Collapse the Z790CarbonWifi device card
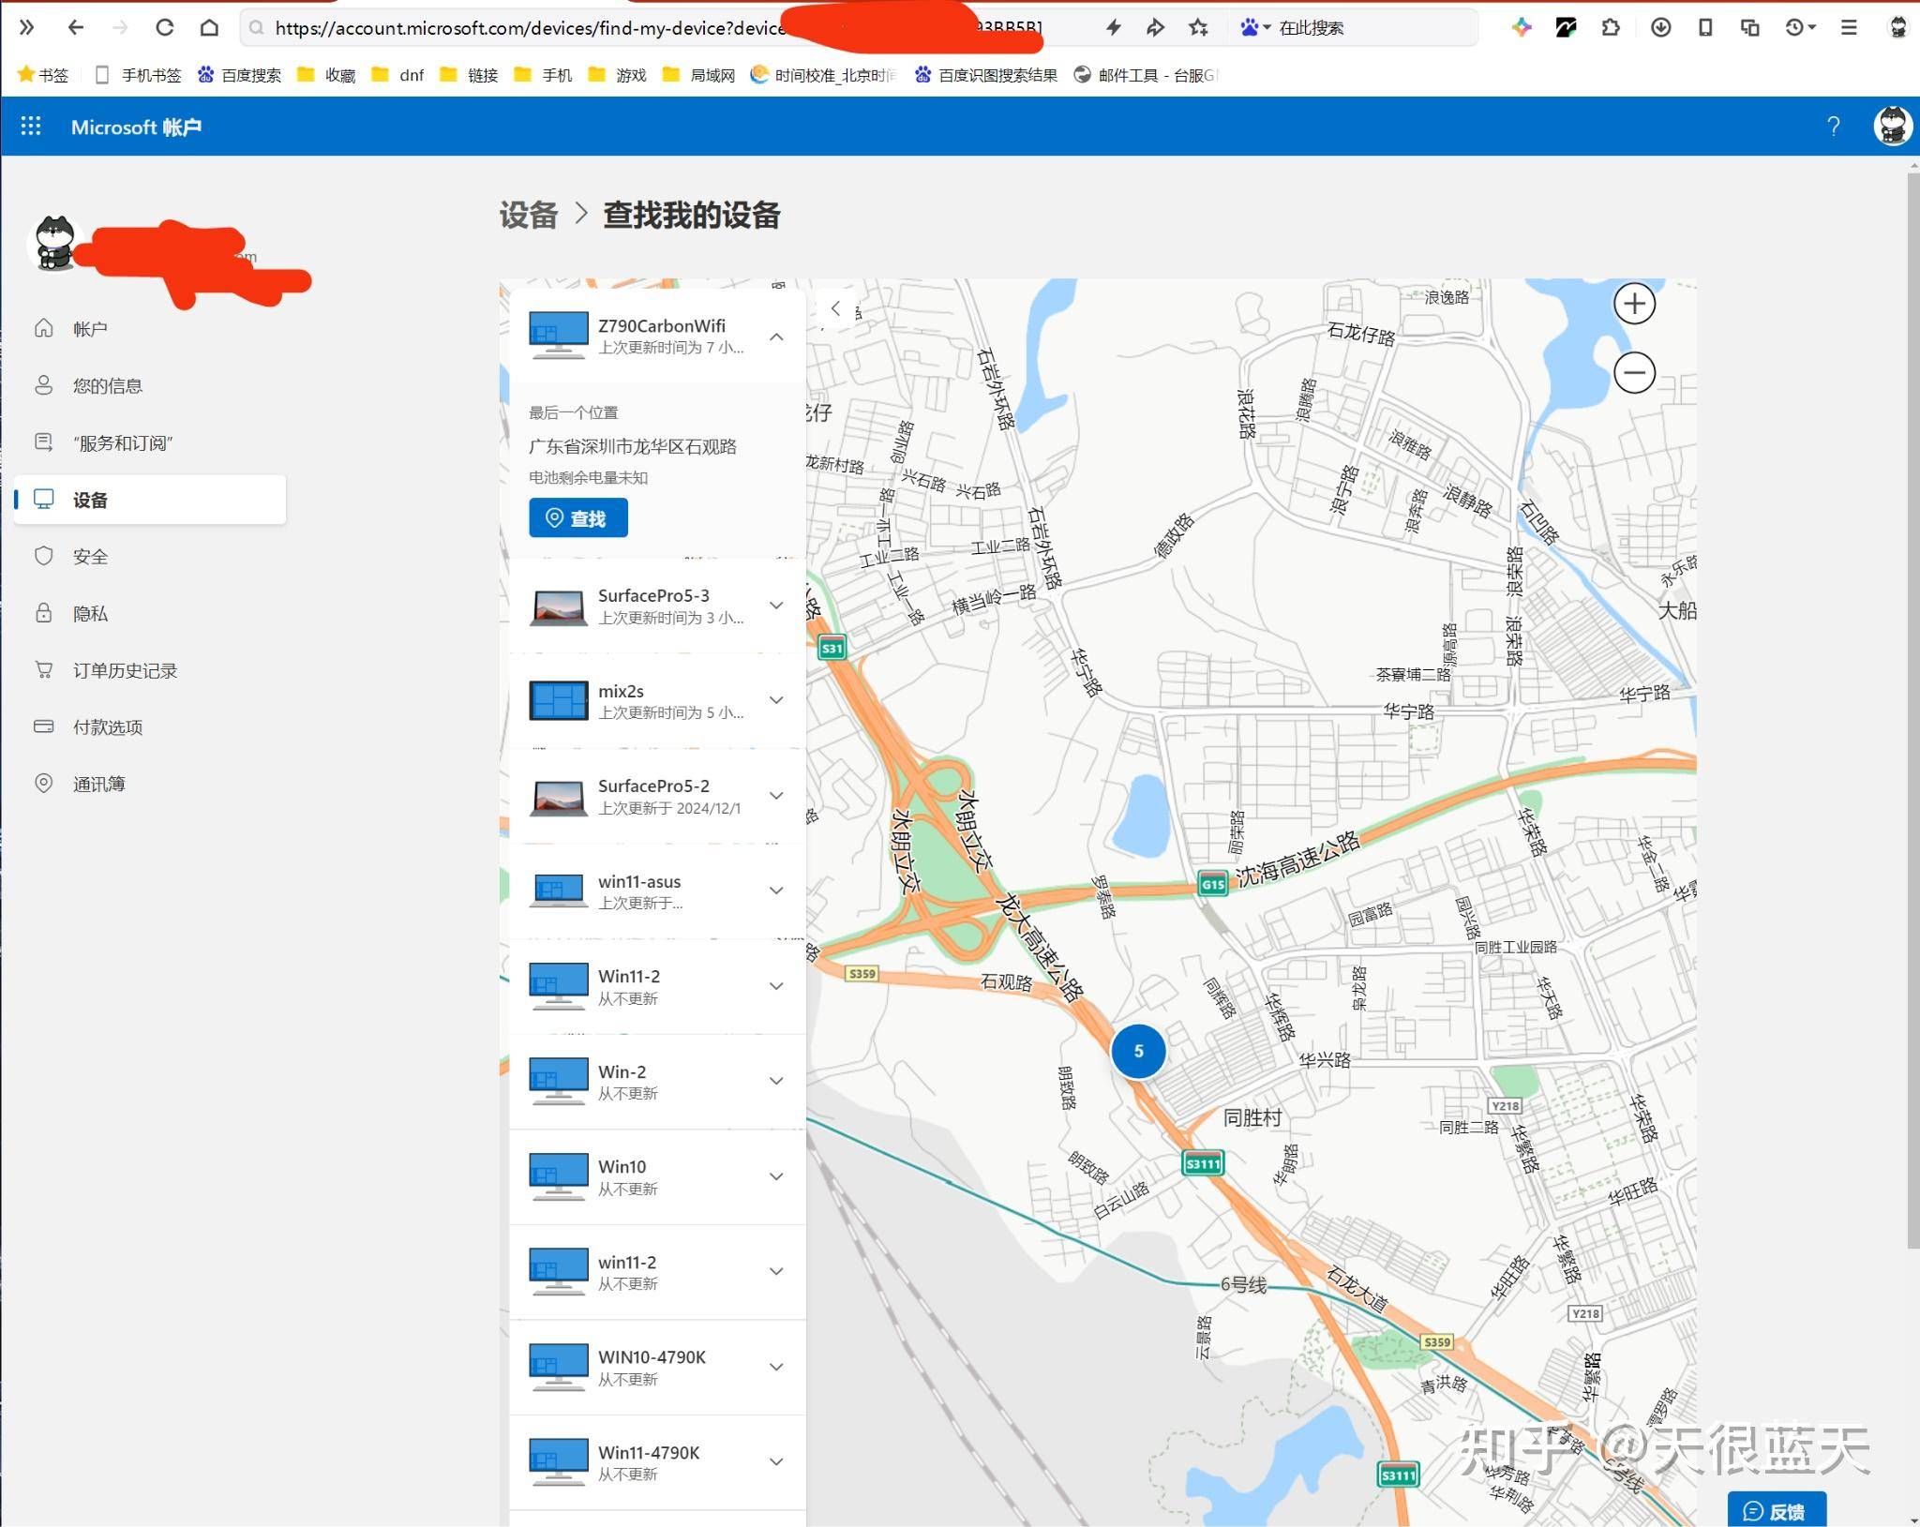 tap(776, 337)
